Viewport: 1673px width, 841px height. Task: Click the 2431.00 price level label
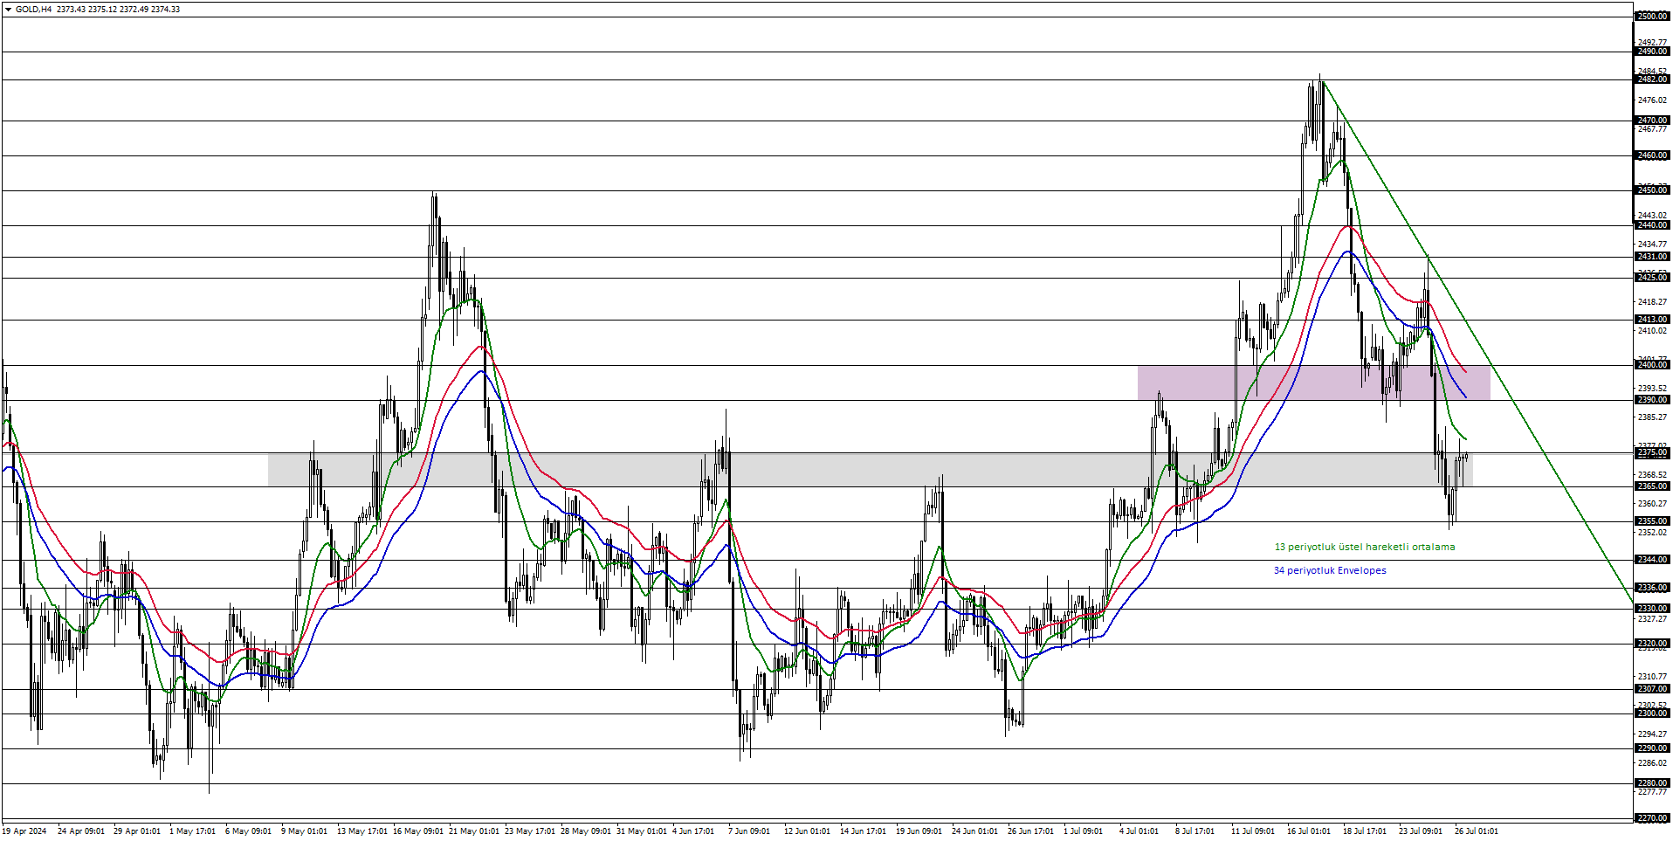pyautogui.click(x=1652, y=257)
